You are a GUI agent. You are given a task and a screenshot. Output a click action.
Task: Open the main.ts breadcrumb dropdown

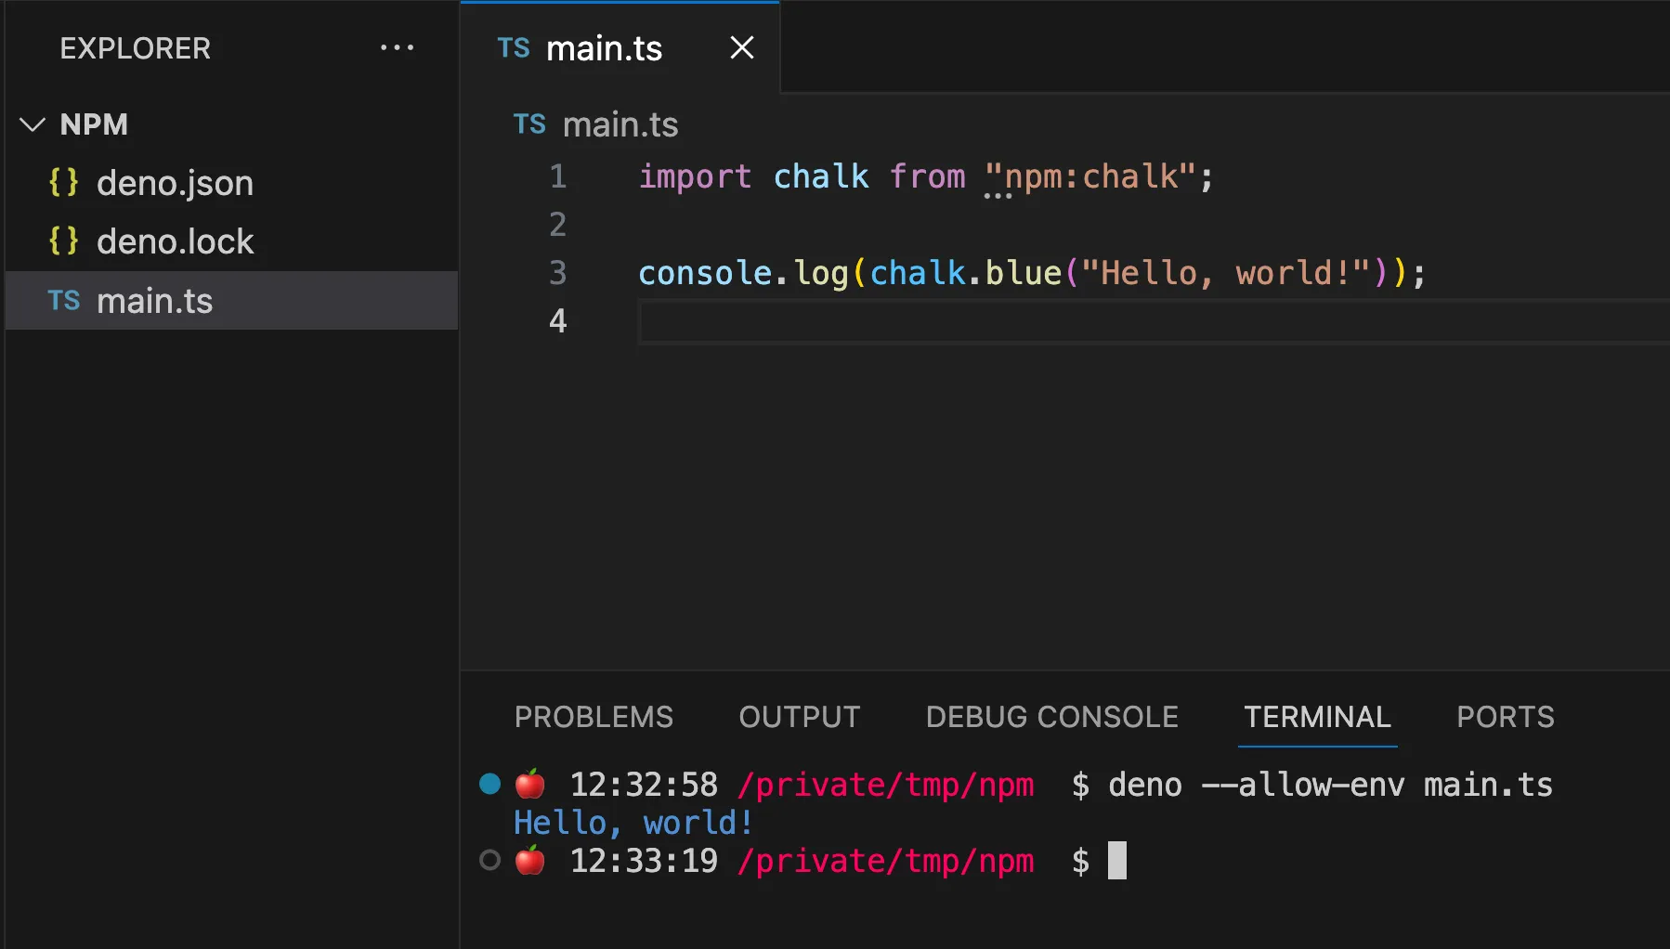pos(620,124)
